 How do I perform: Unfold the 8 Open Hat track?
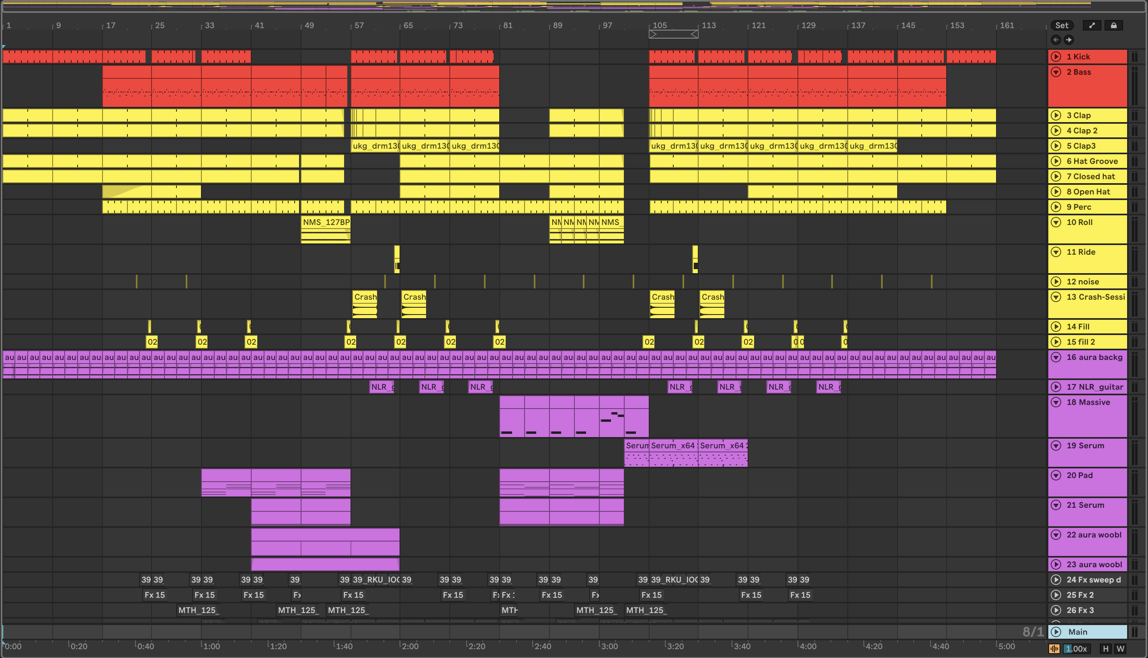pos(1056,192)
